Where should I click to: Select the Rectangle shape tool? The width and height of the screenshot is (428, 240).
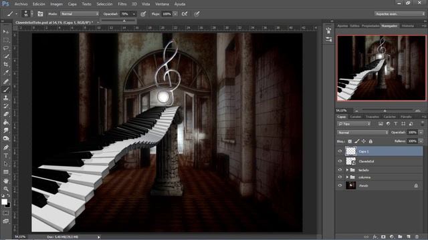click(6, 172)
